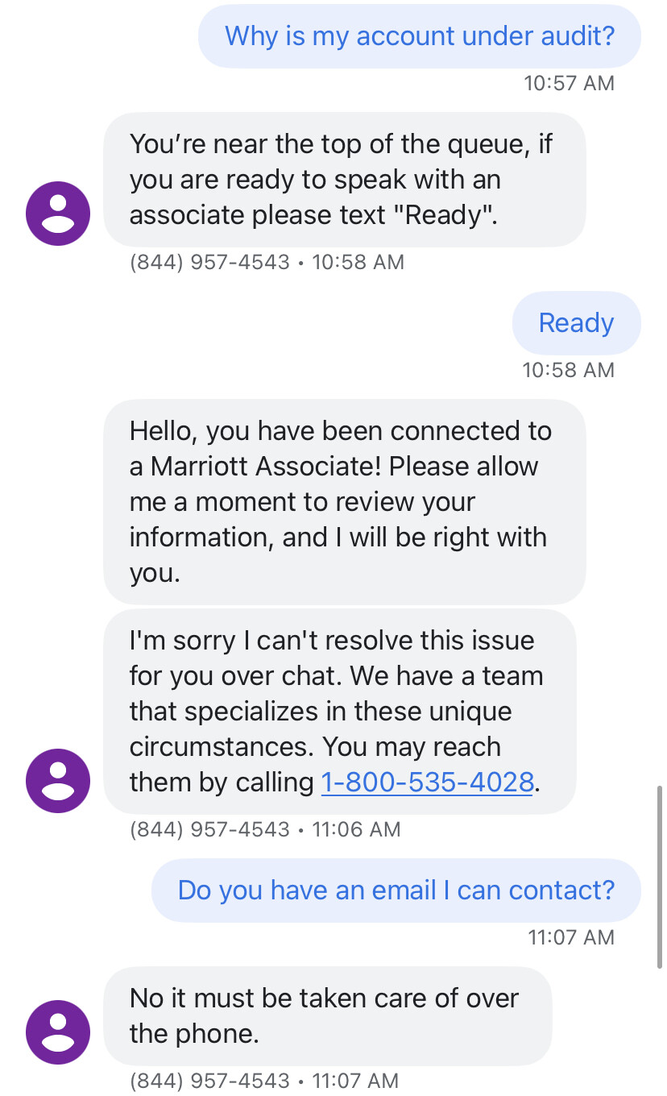Tap the (844) 957-4543 sender label at 10:58 AM
Image resolution: width=667 pixels, height=1096 pixels.
coord(209,262)
